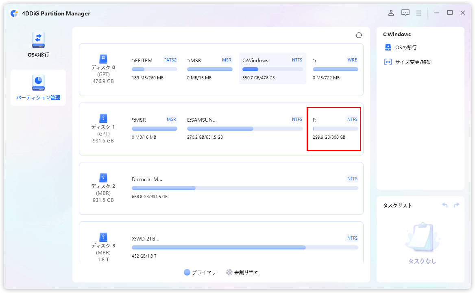Click the 350.7 GB/476 GB size text
Screen dimensions: 475x293
(259, 78)
